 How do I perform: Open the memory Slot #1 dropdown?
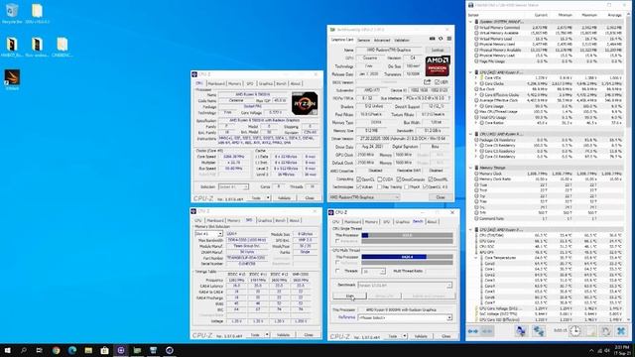click(x=208, y=234)
